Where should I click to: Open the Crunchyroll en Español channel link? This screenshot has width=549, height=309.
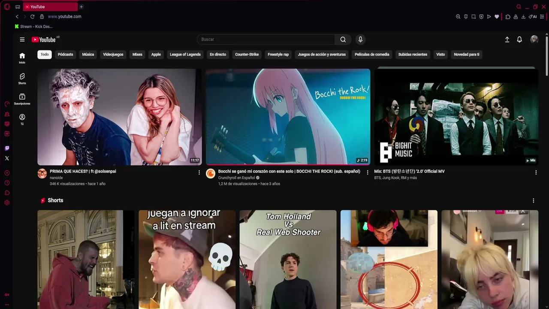tap(236, 178)
